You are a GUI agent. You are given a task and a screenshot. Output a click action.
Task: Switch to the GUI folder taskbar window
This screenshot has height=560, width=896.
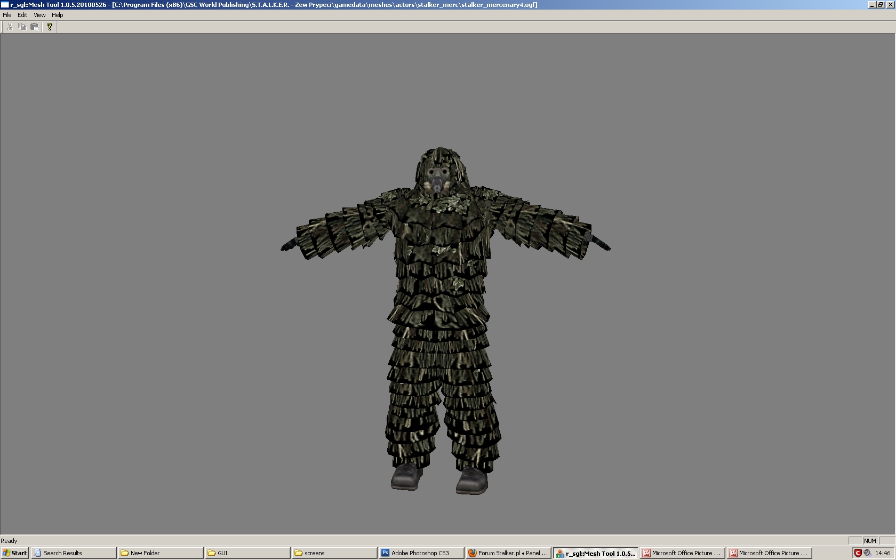(247, 553)
